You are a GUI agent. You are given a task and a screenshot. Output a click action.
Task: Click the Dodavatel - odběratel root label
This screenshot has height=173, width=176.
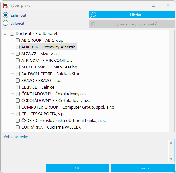[x=36, y=33]
